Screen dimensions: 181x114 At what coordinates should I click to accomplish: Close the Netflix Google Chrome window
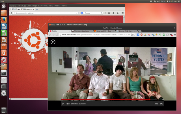[x=175, y=28]
